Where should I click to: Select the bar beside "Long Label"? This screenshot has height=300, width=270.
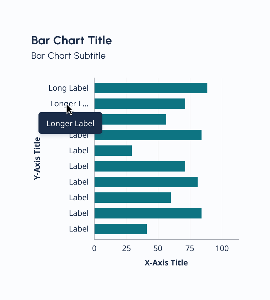(151, 88)
